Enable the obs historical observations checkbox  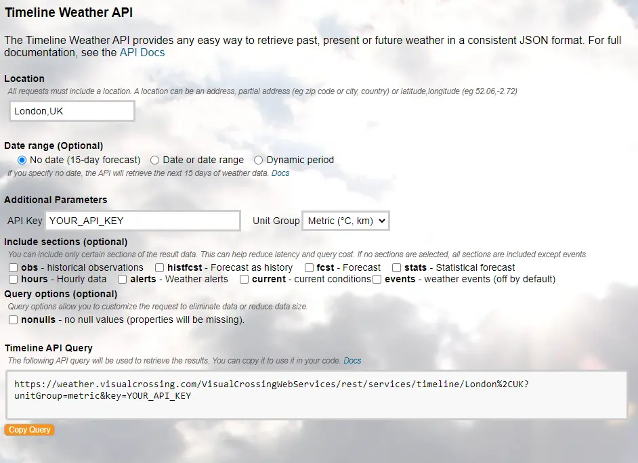[14, 267]
